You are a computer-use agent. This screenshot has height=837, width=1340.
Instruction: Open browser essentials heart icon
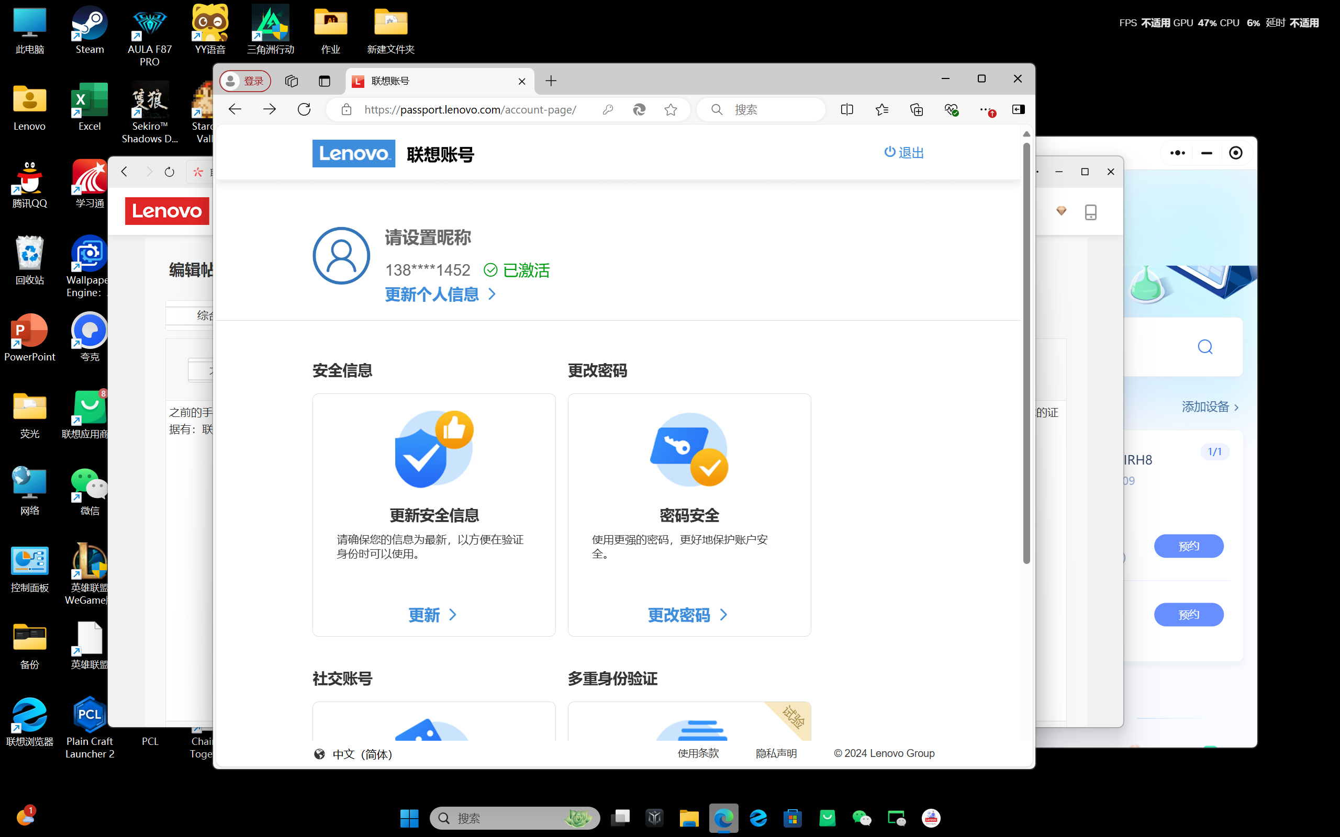click(x=951, y=110)
